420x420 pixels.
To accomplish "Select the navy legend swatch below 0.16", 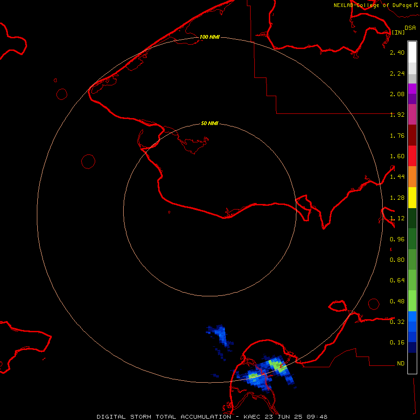I will (x=412, y=347).
